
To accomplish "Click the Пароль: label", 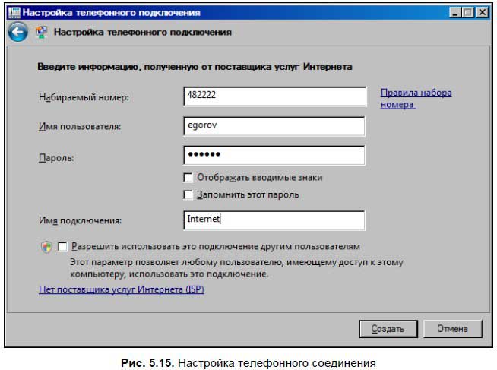I will coord(56,157).
